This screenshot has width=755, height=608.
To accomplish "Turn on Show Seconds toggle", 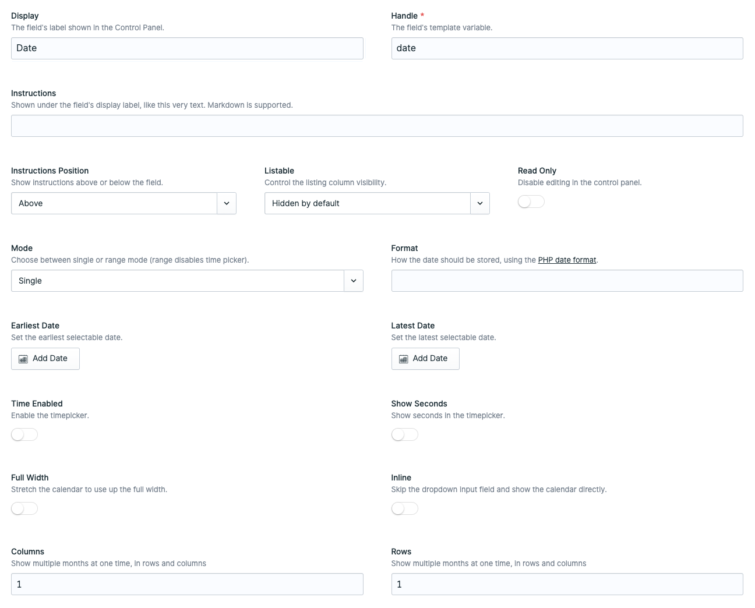I will [x=404, y=434].
